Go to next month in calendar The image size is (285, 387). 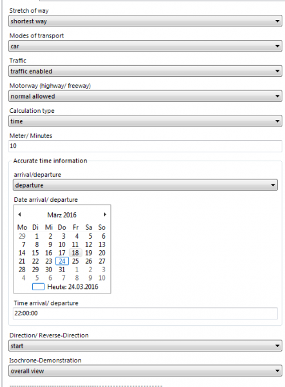pos(105,215)
